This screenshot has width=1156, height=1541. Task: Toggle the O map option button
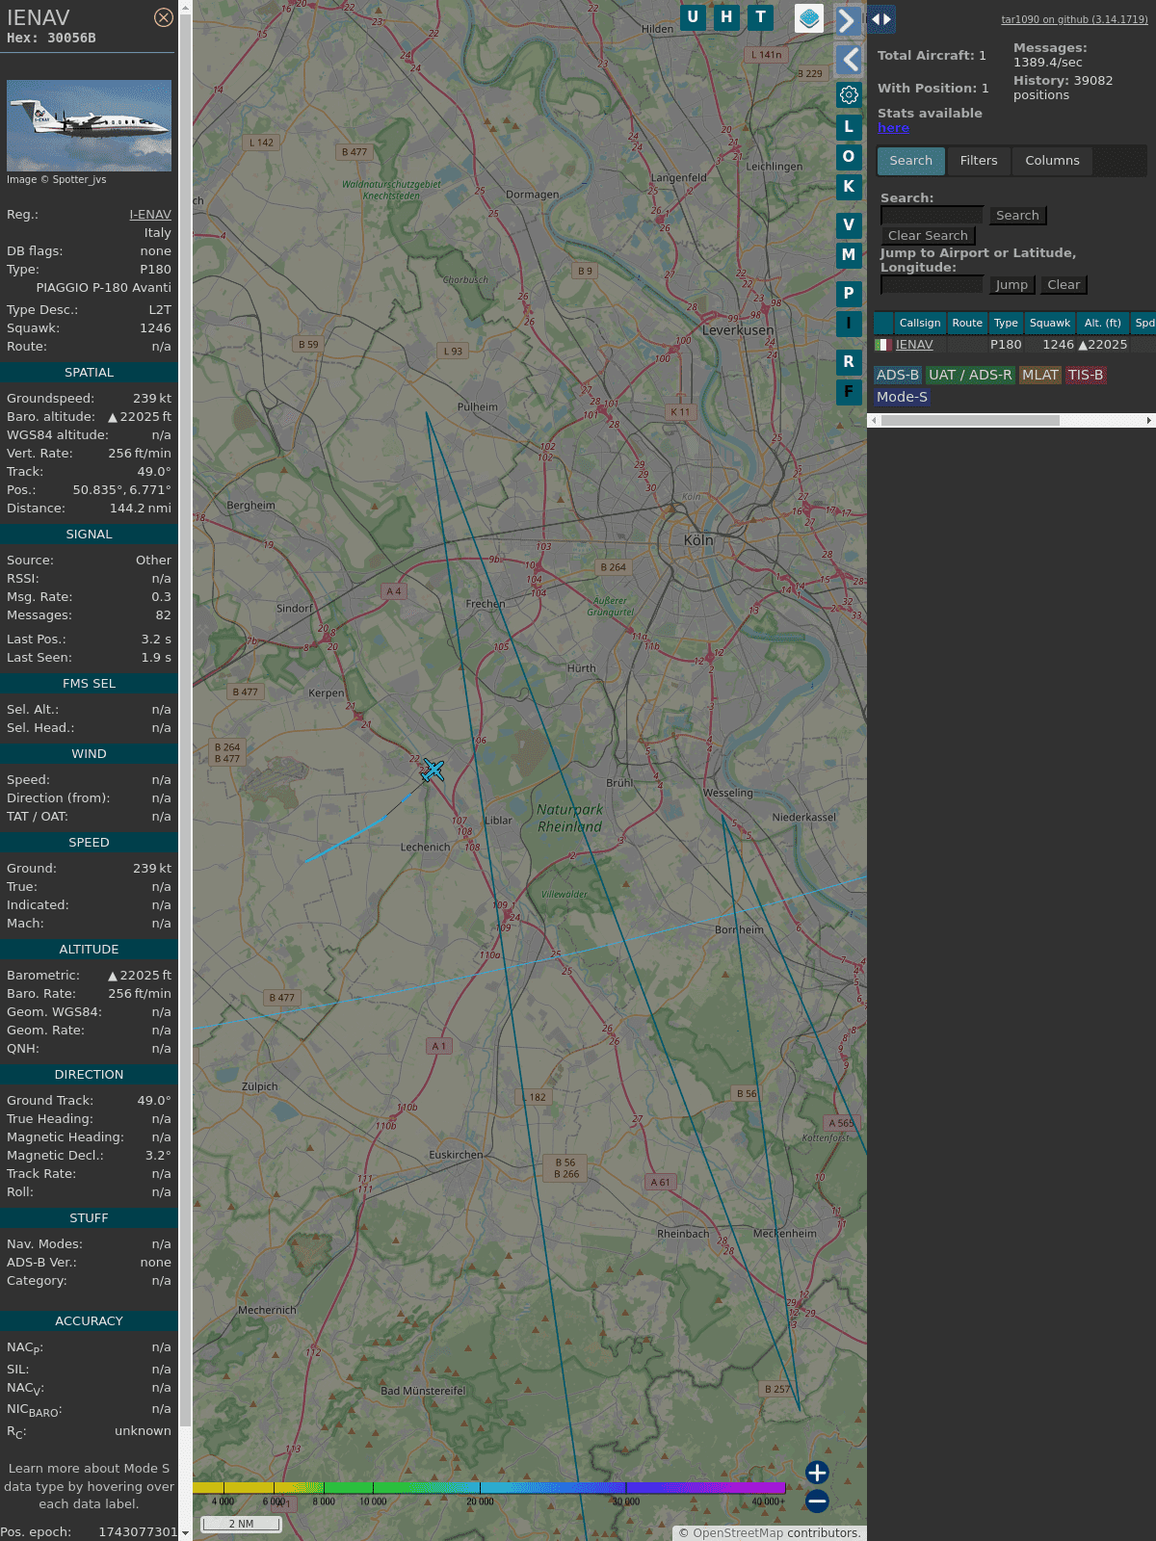coord(849,157)
